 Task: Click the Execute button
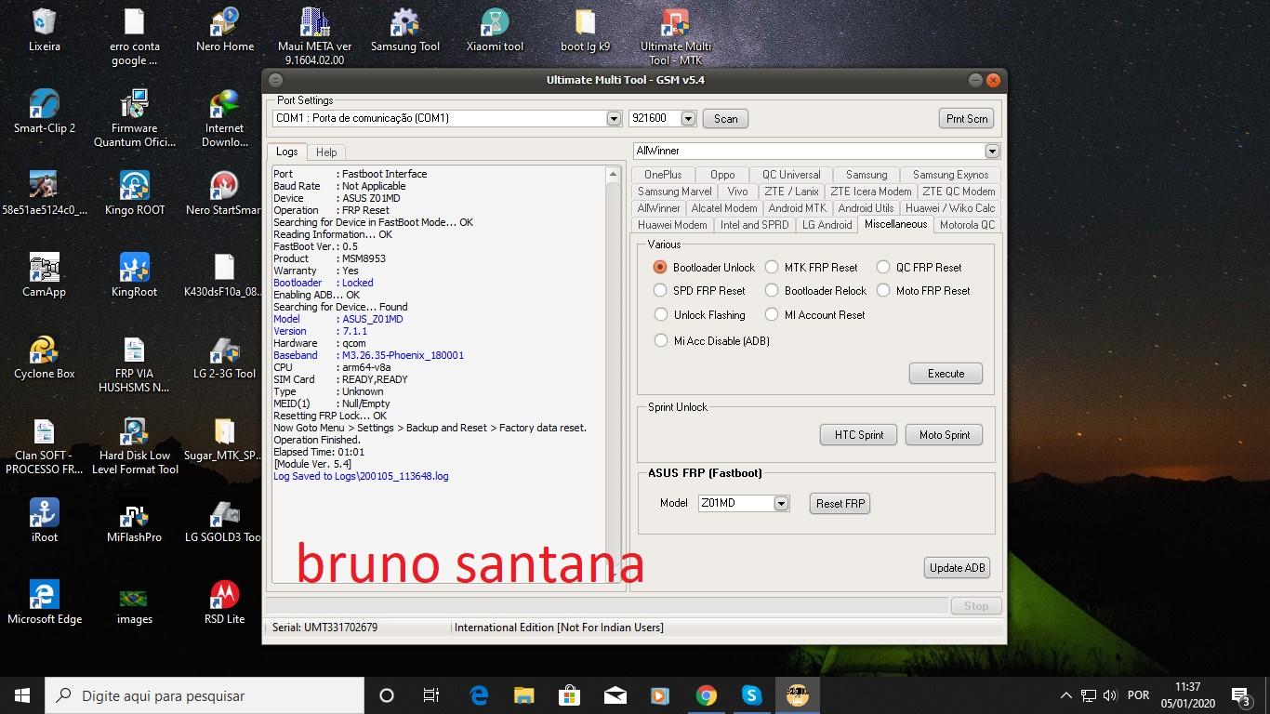tap(946, 373)
